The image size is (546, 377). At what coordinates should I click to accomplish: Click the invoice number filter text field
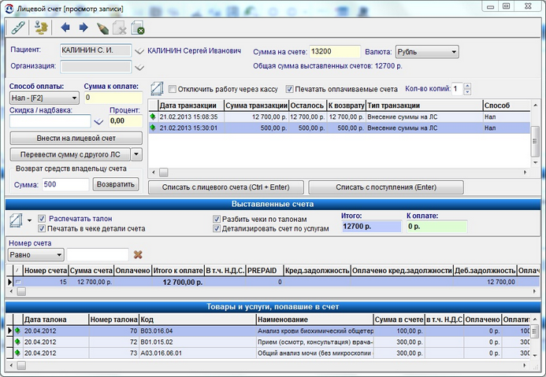[x=98, y=255]
